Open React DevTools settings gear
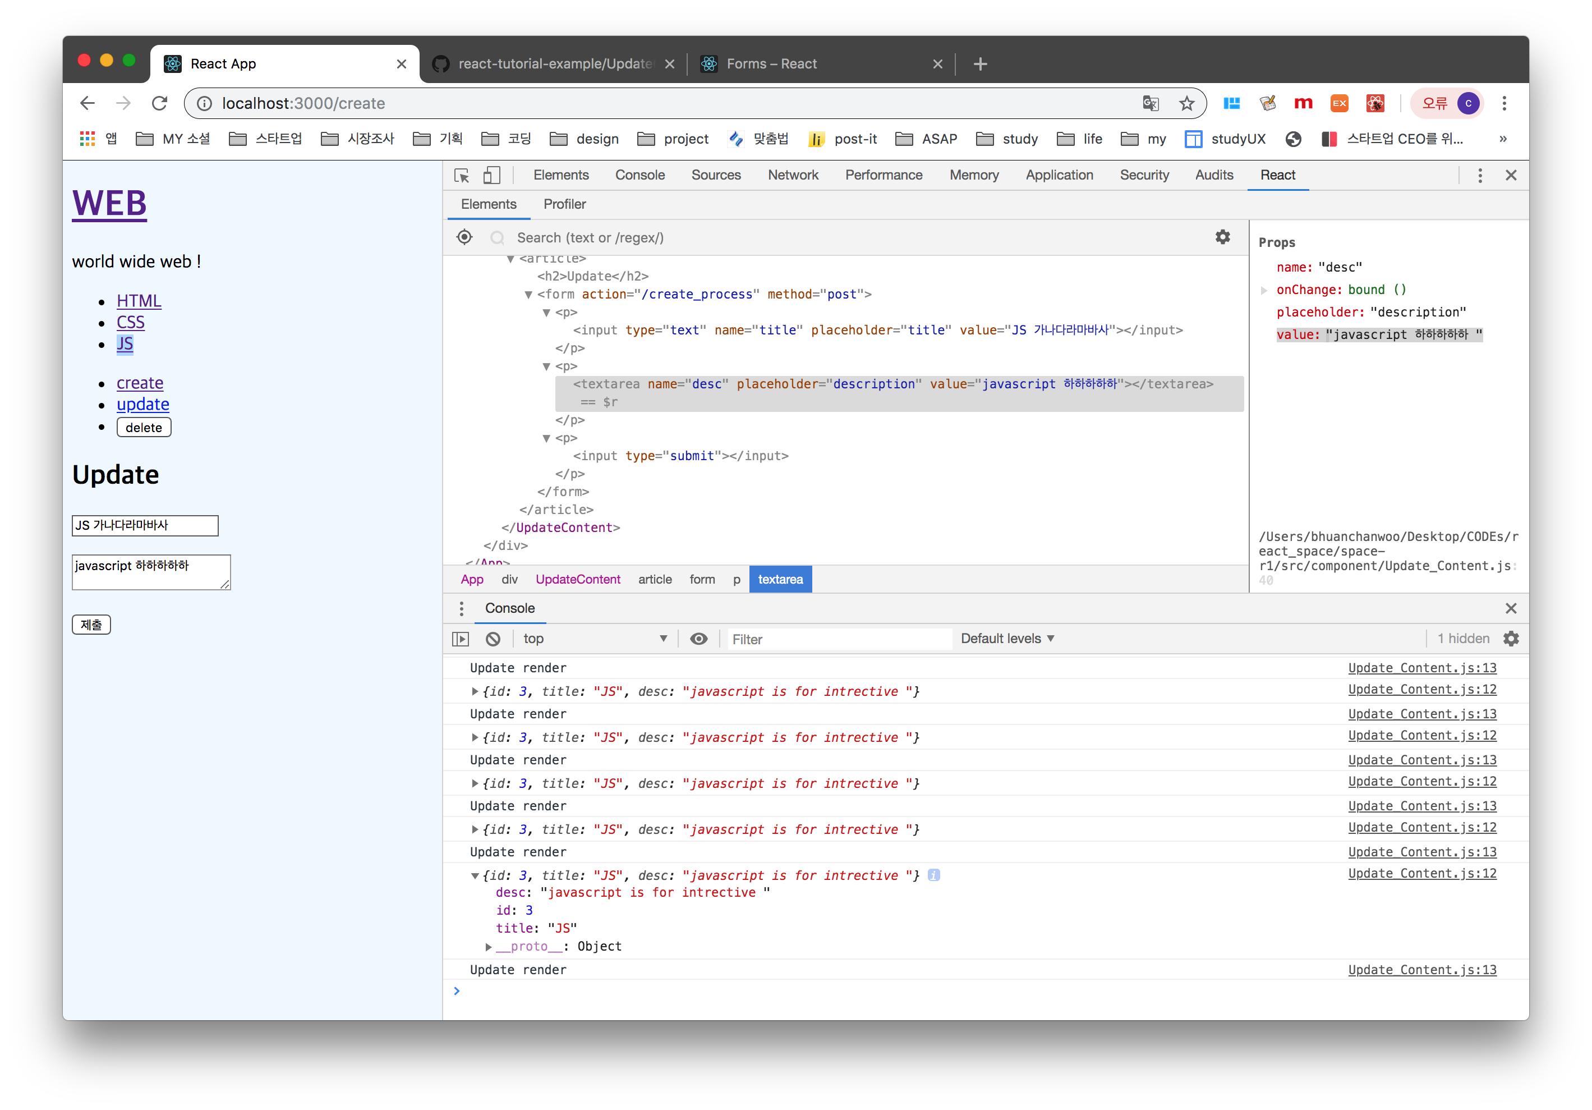1592x1110 pixels. (x=1222, y=237)
